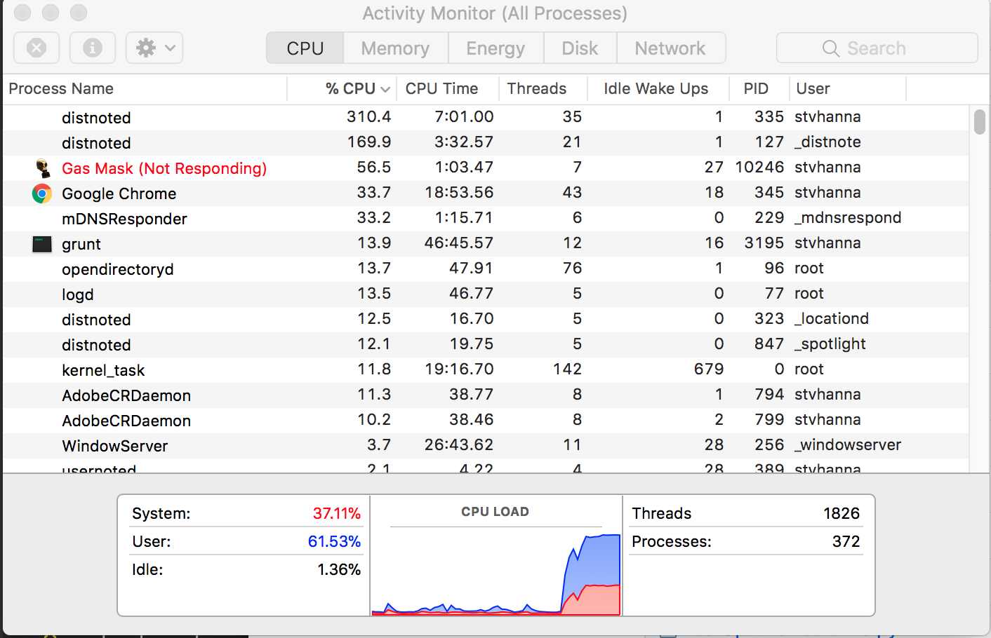Viewport: 991px width, 638px height.
Task: Click the Threads total 1826
Action: click(842, 513)
